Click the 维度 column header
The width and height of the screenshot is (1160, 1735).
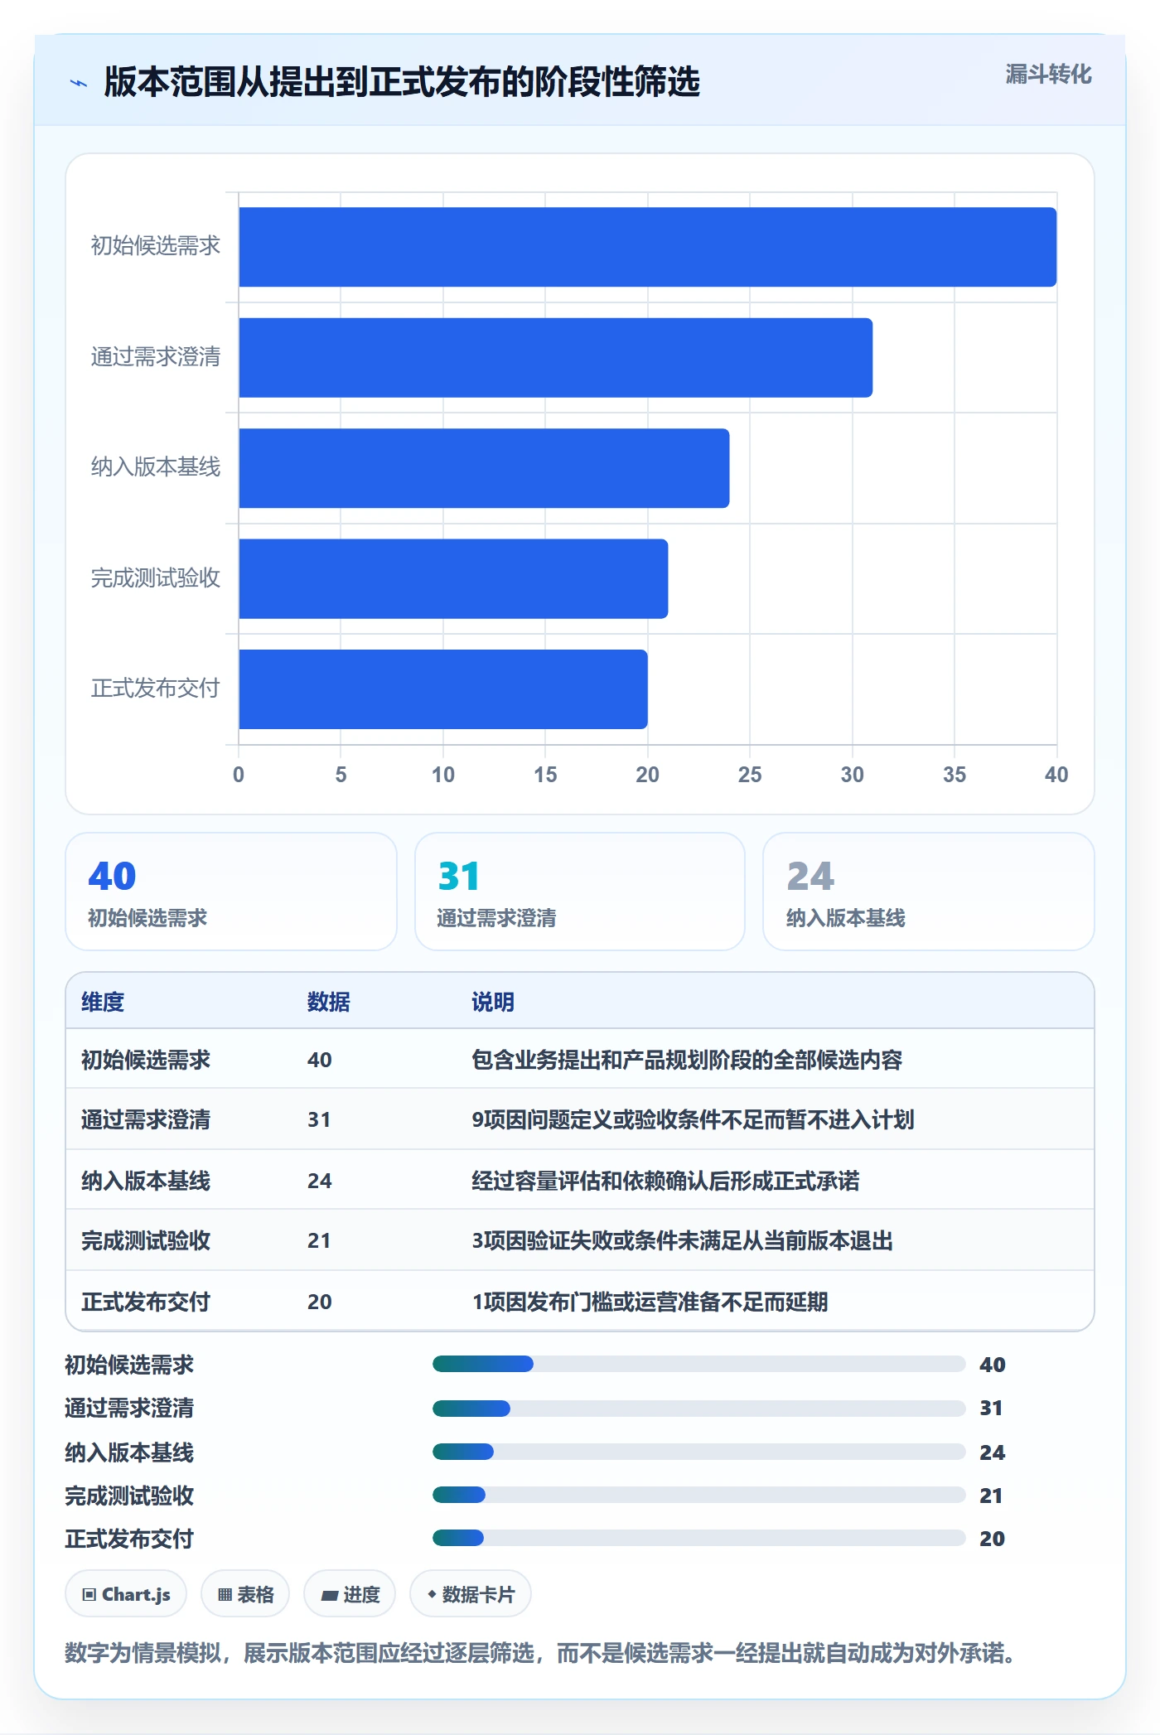click(103, 1002)
